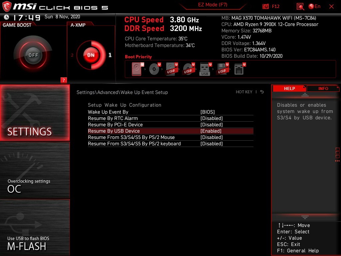Screen dimensions: 341x256
Task: Click the DDR Speed 3200 MHz readout
Action: [x=163, y=28]
